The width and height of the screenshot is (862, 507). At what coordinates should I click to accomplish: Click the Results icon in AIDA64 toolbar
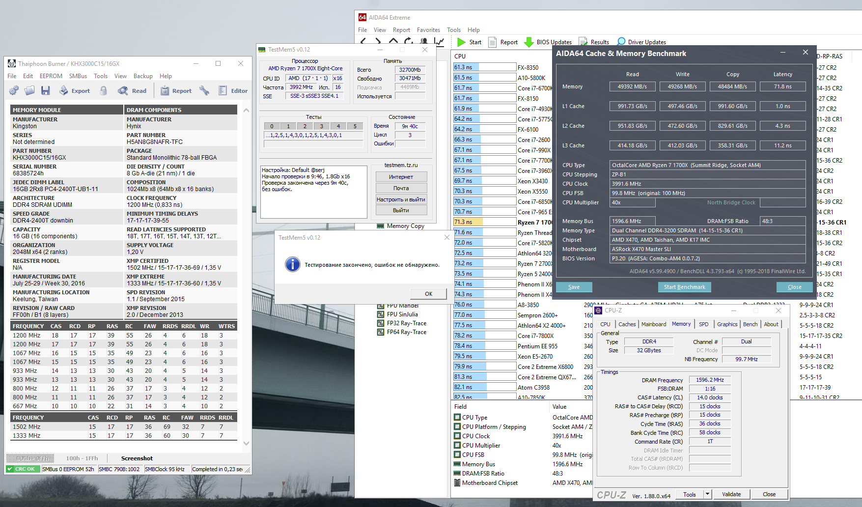tap(583, 42)
